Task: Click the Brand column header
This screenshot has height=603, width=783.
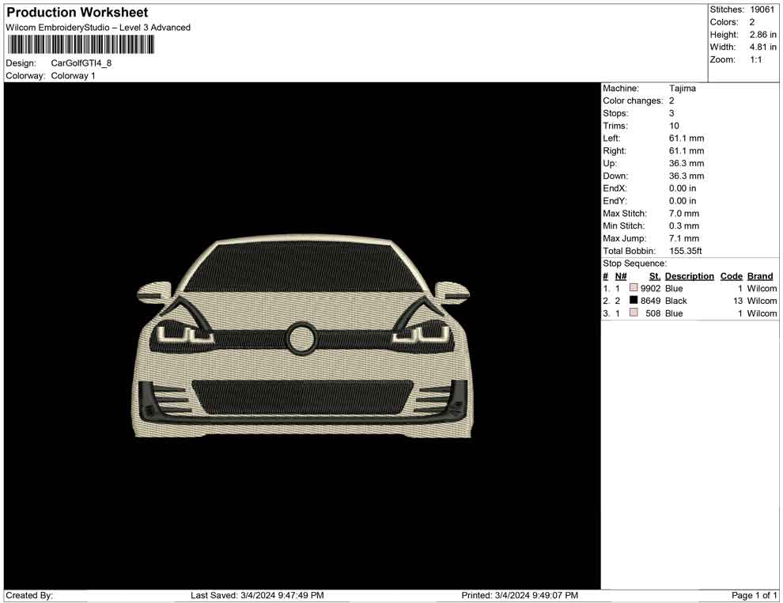Action: tap(760, 276)
